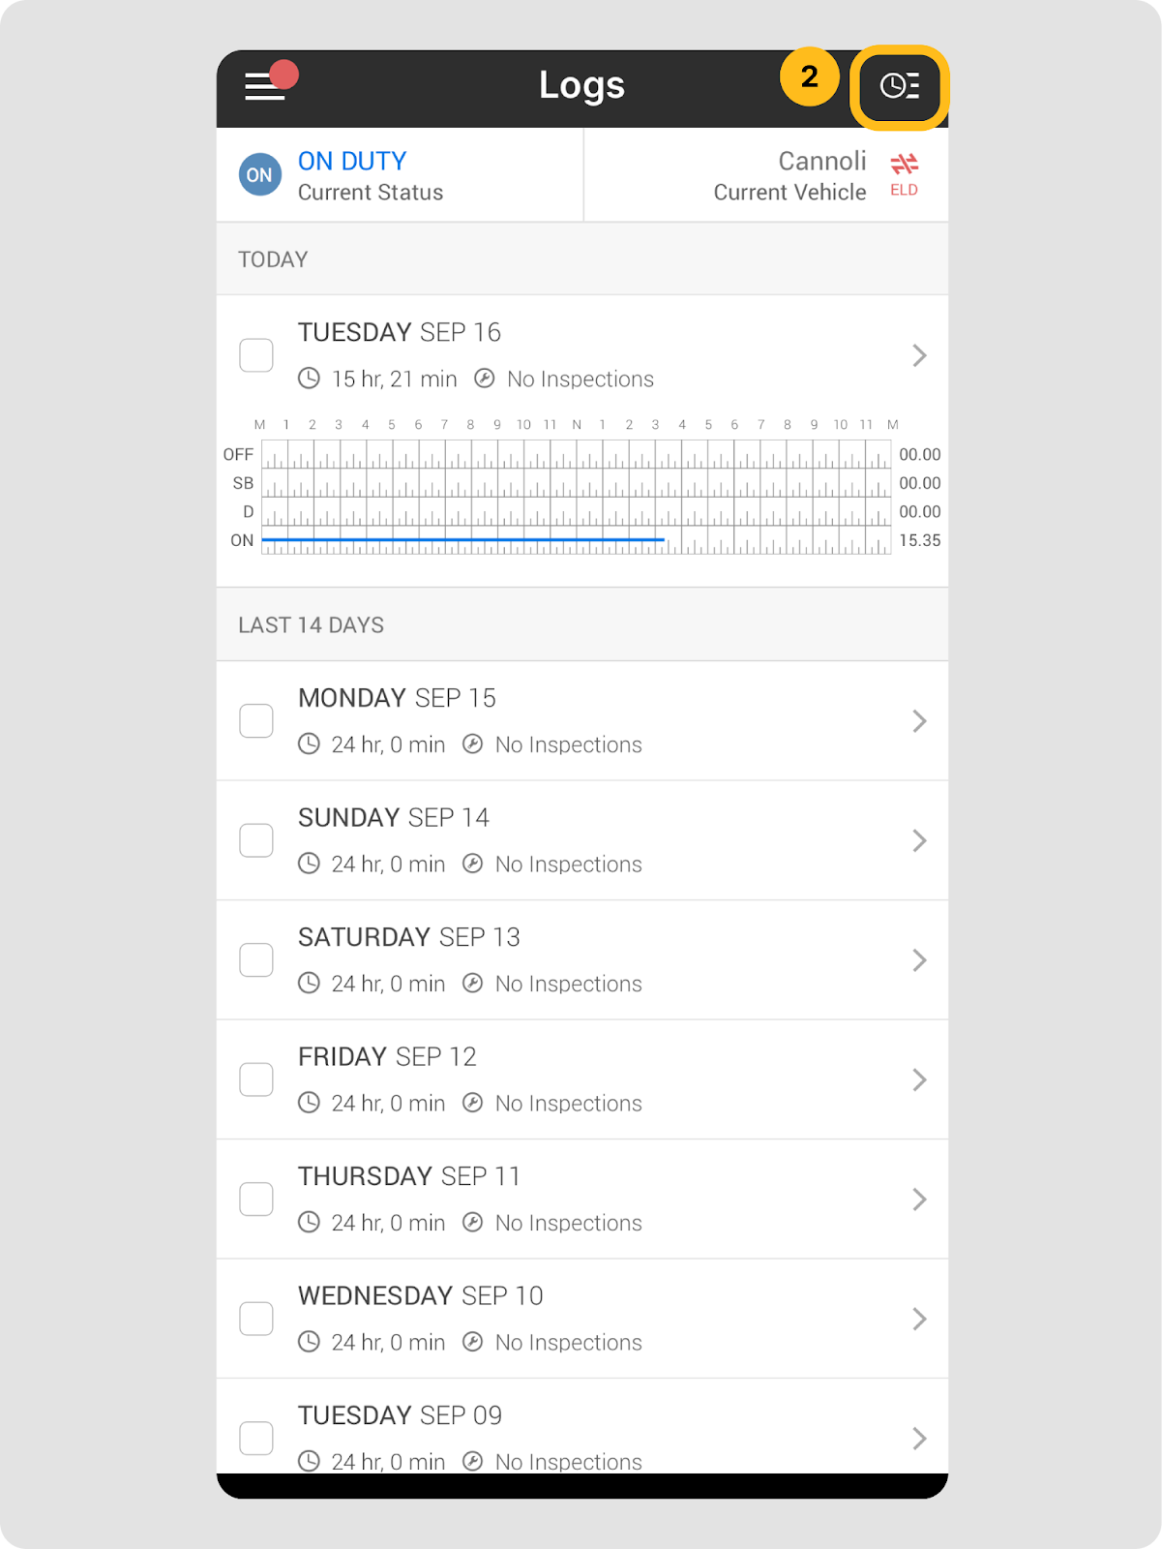Expand Tuesday Sep 16 log chevron
The width and height of the screenshot is (1162, 1549).
tap(919, 355)
